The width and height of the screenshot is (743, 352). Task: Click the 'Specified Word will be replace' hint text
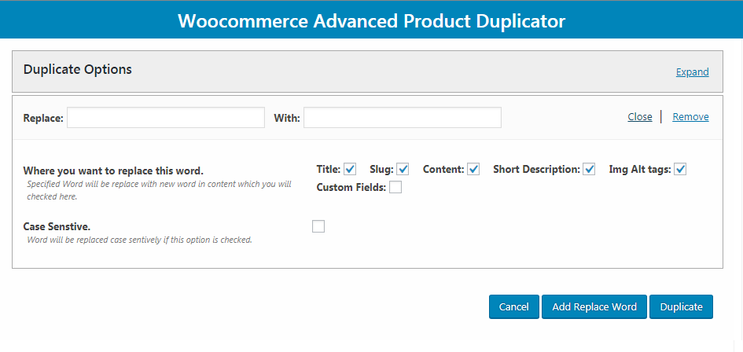[159, 190]
